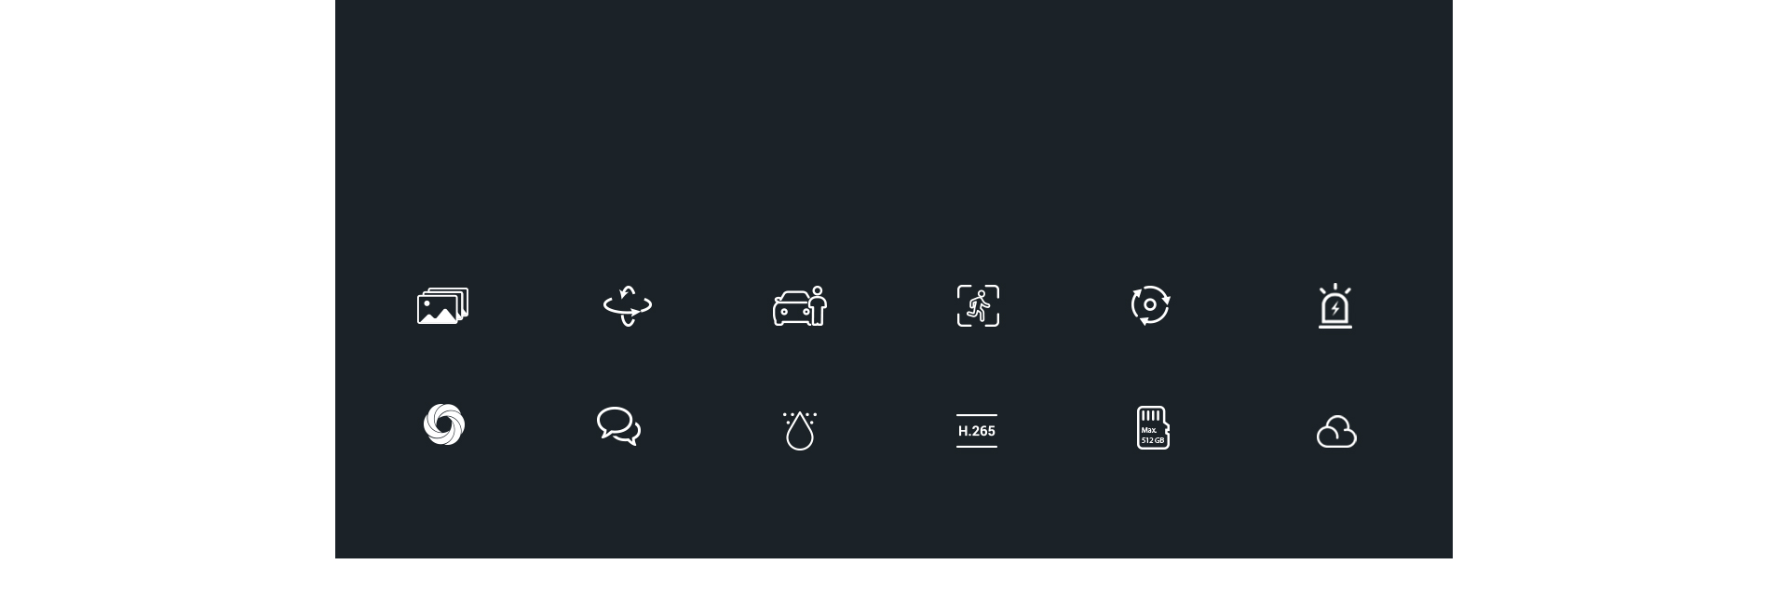
Task: Click the Max. 512 GB memory card icon
Action: point(1153,427)
